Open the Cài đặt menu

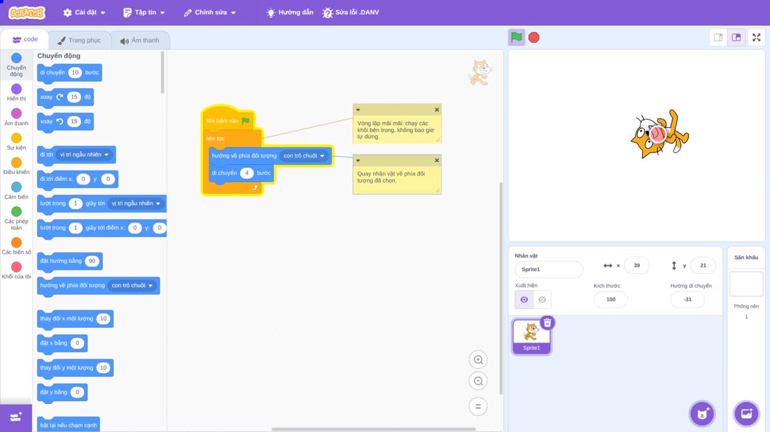(x=85, y=13)
